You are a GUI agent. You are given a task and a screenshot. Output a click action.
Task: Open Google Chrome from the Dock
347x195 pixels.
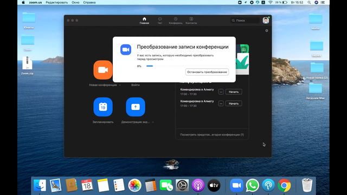pos(284,185)
